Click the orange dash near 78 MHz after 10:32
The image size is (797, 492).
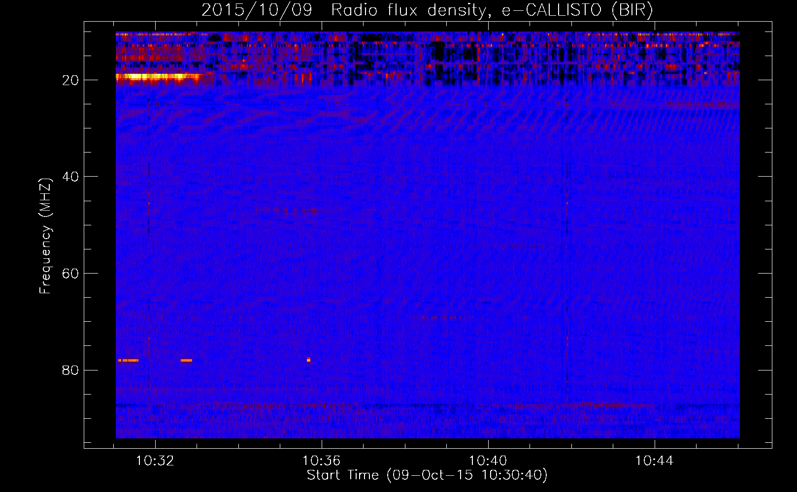tap(186, 360)
